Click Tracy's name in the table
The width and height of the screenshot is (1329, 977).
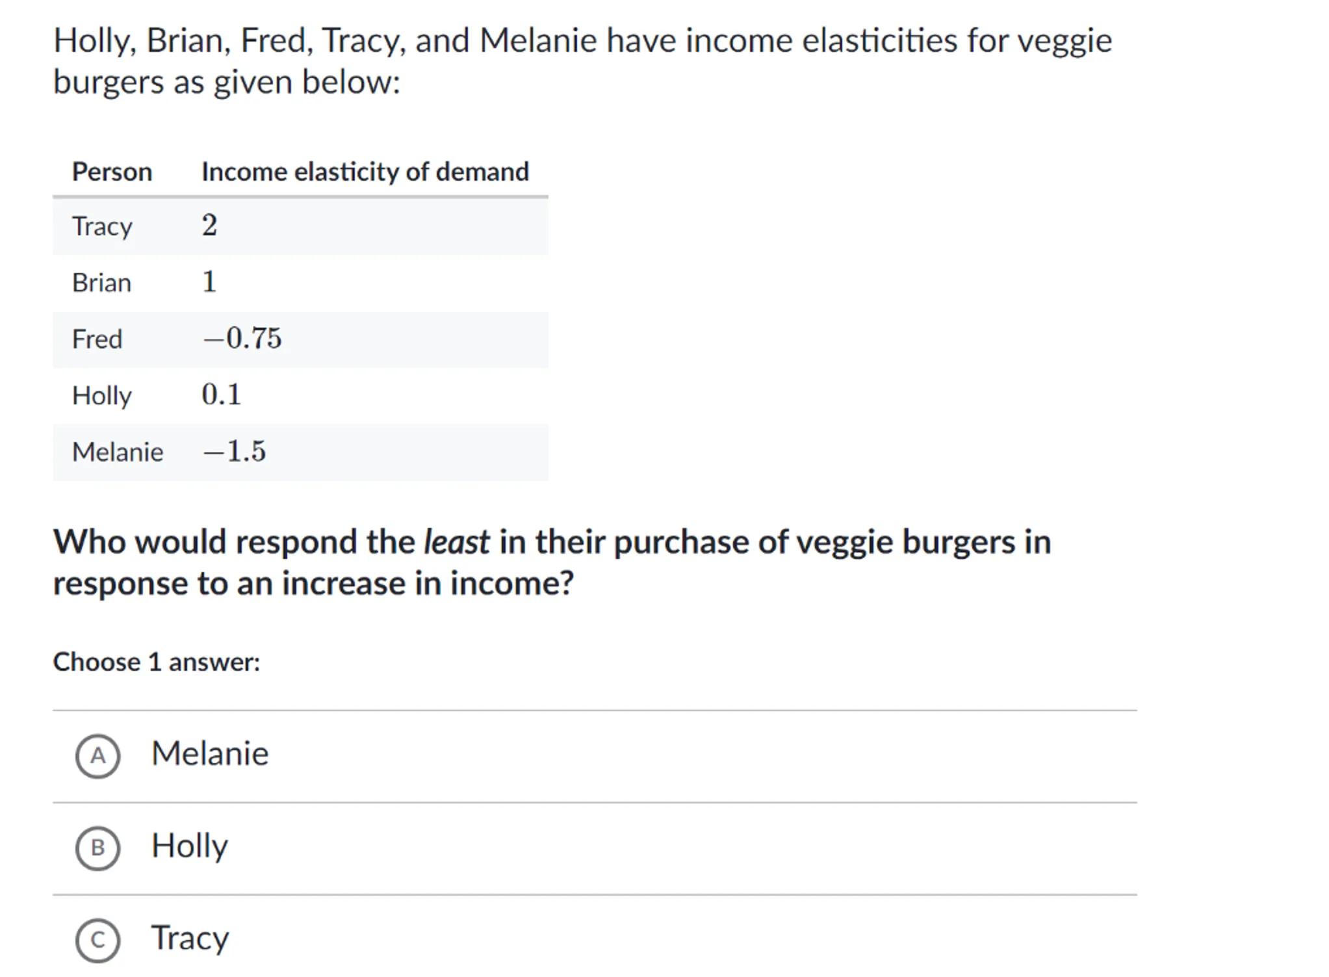[x=102, y=227]
